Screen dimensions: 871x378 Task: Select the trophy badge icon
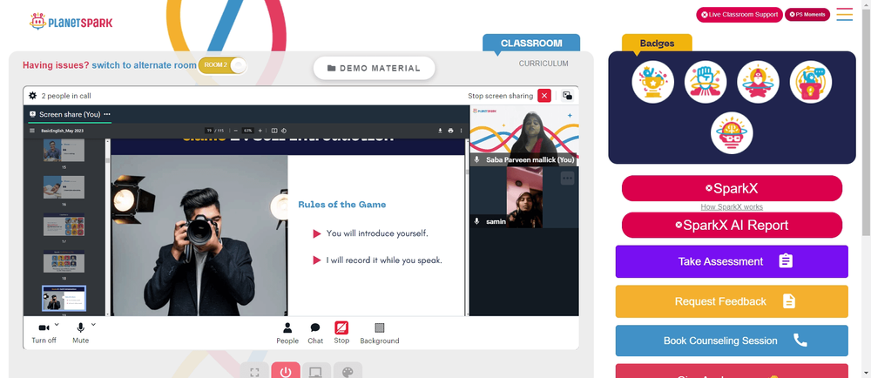tap(652, 82)
